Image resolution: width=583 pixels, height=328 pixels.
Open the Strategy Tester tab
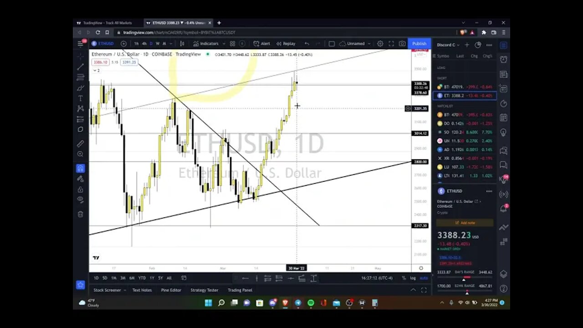(x=204, y=290)
